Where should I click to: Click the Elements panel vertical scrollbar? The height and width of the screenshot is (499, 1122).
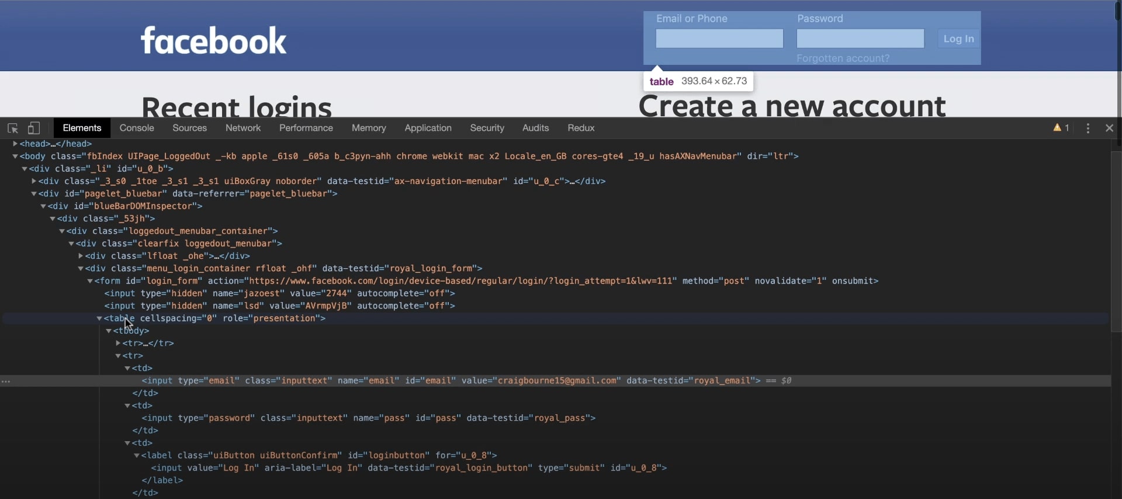coord(1116,242)
